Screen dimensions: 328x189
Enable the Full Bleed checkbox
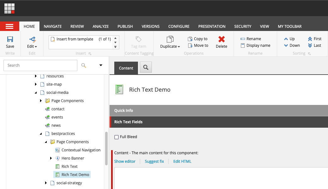pos(116,137)
